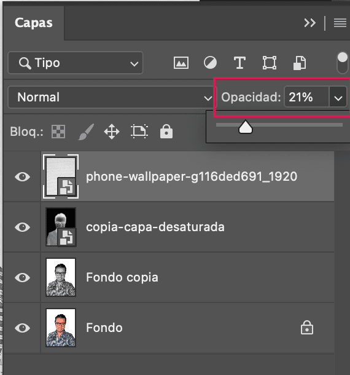Viewport: 350px width, 375px height.
Task: Lock image pixels brush icon
Action: [x=86, y=132]
